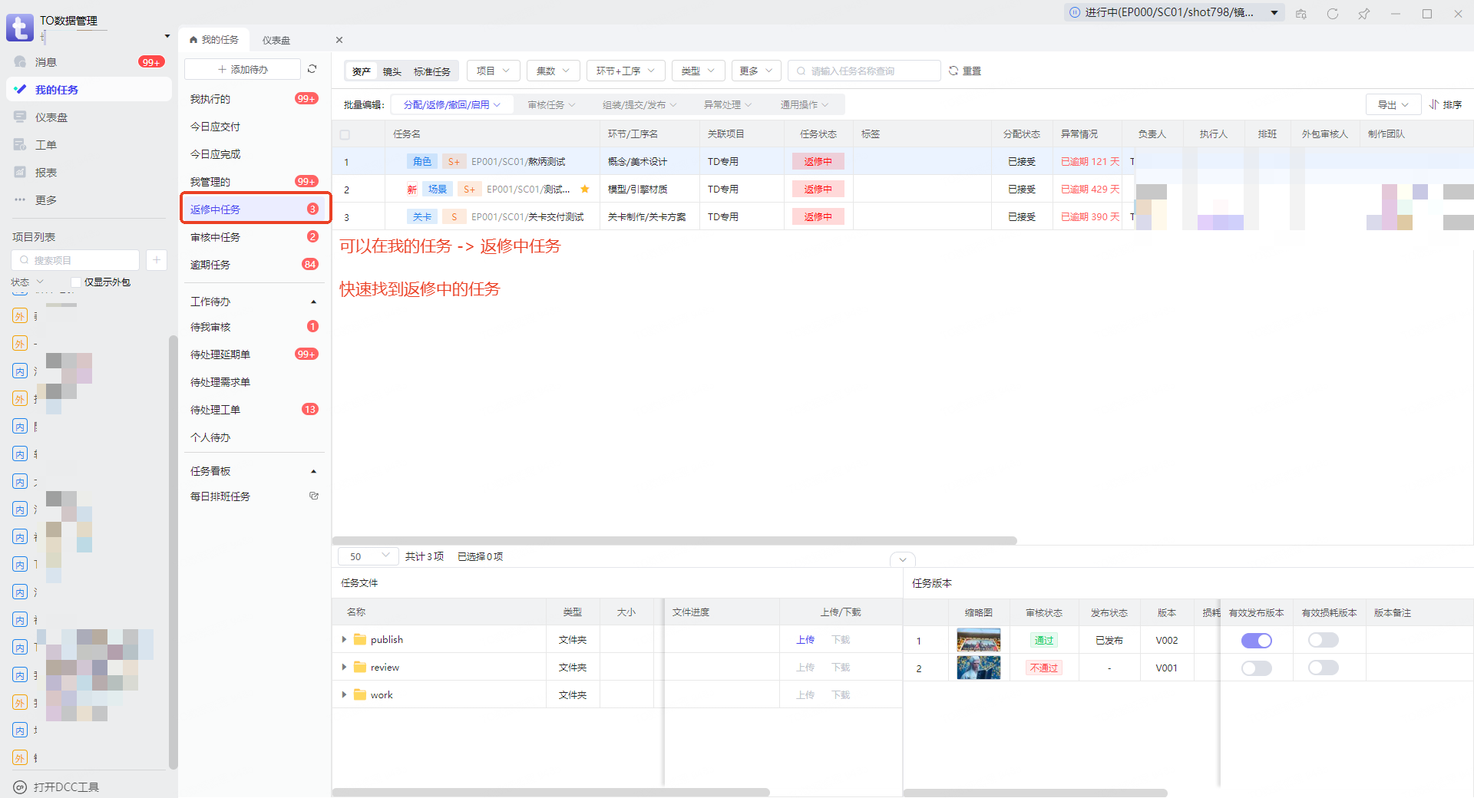Viewport: 1474px width, 798px height.
Task: Click the 重置 reset icon in filter bar
Action: coord(953,71)
